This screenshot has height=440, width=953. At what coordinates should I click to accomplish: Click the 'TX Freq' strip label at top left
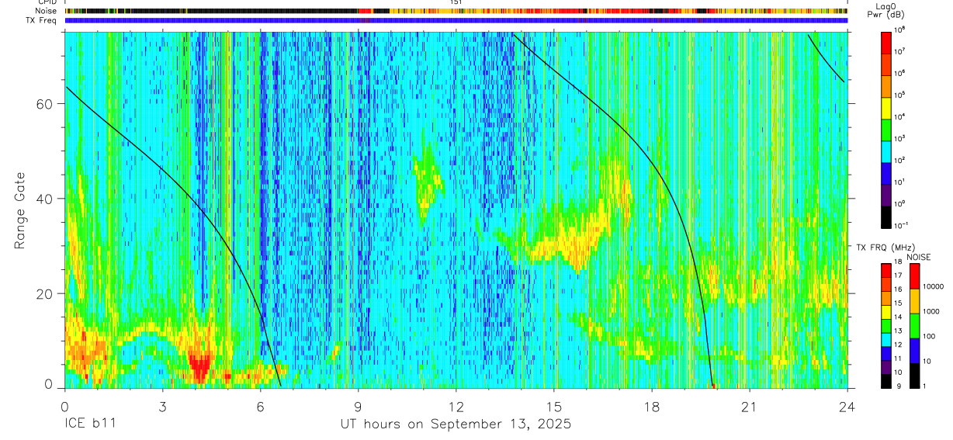[x=43, y=20]
